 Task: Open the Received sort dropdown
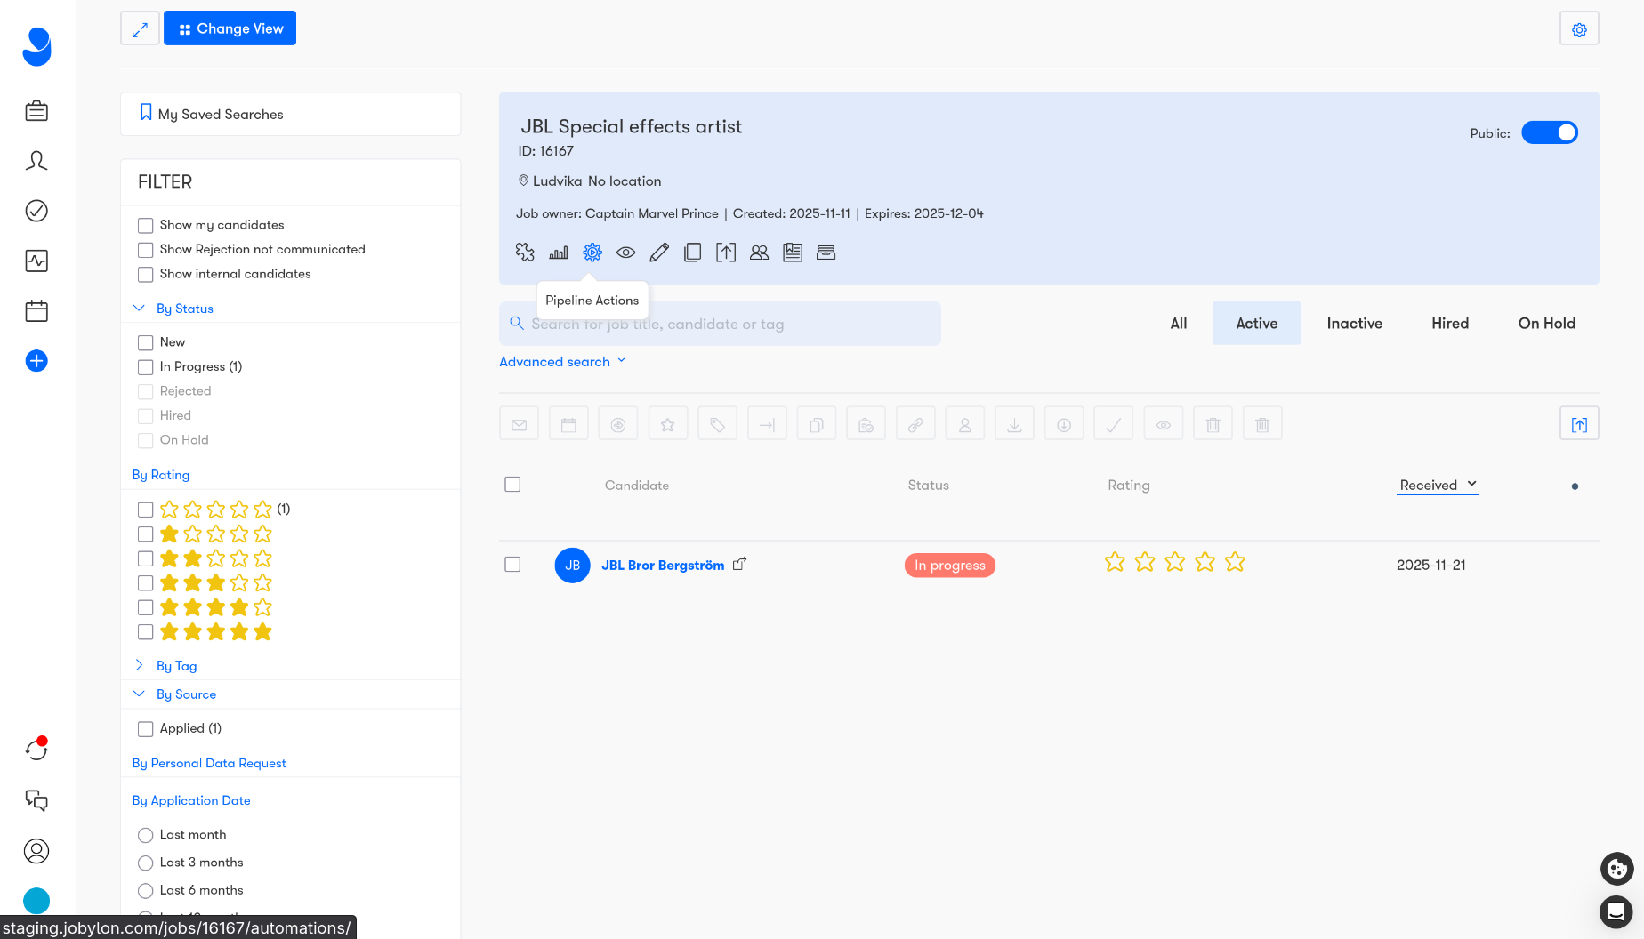(x=1437, y=485)
